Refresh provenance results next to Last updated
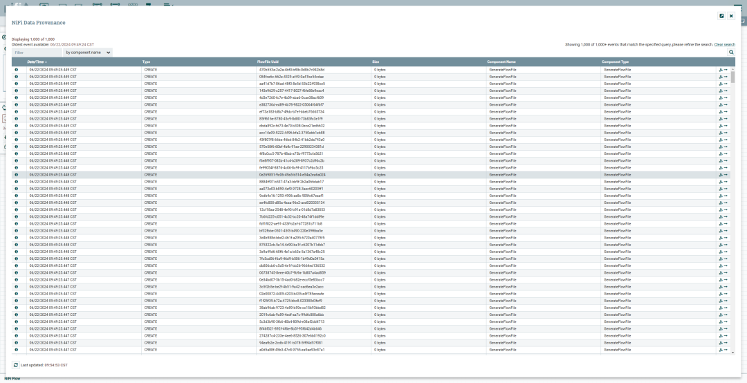 click(x=16, y=365)
